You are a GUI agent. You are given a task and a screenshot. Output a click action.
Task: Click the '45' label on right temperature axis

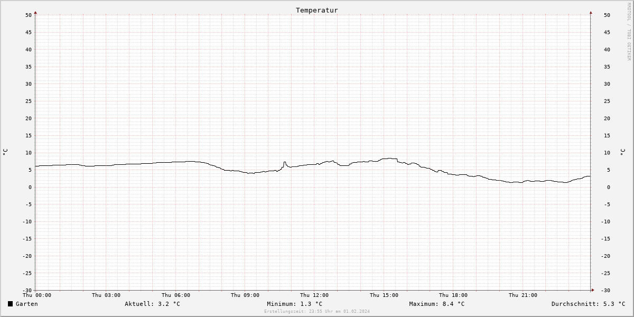607,32
